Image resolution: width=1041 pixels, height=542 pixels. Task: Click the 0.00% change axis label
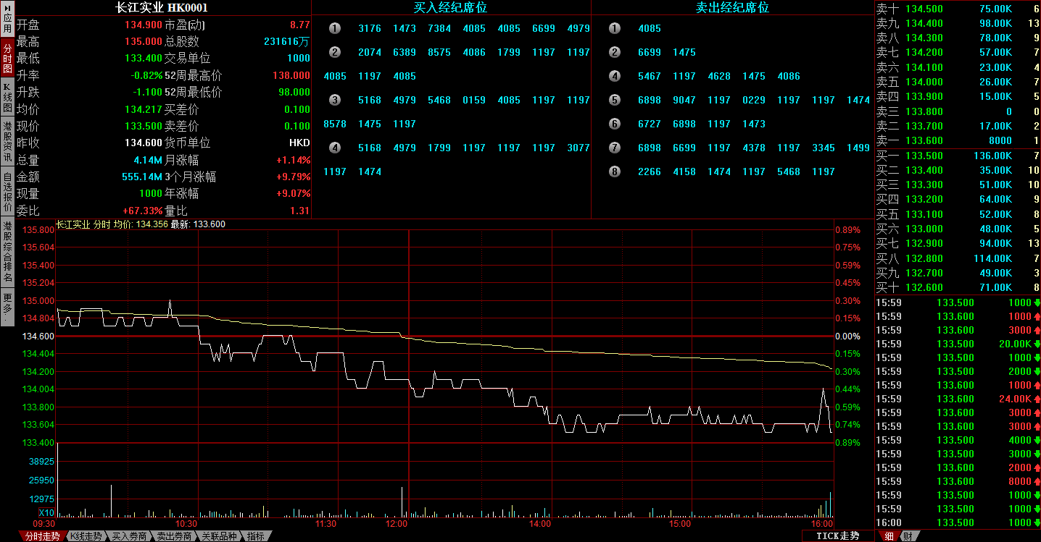point(847,336)
